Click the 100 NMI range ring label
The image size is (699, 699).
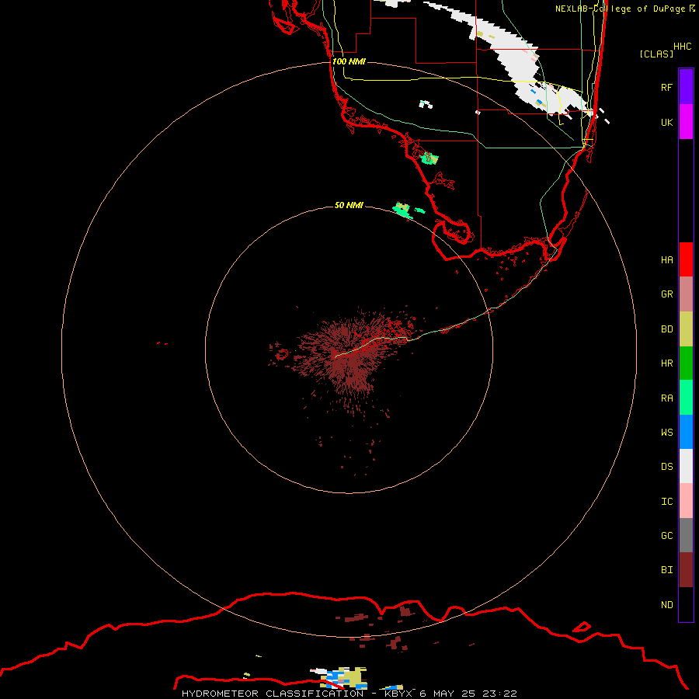[349, 61]
